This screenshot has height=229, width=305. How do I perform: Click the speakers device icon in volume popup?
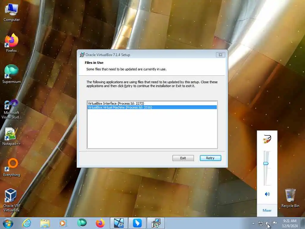point(267,139)
